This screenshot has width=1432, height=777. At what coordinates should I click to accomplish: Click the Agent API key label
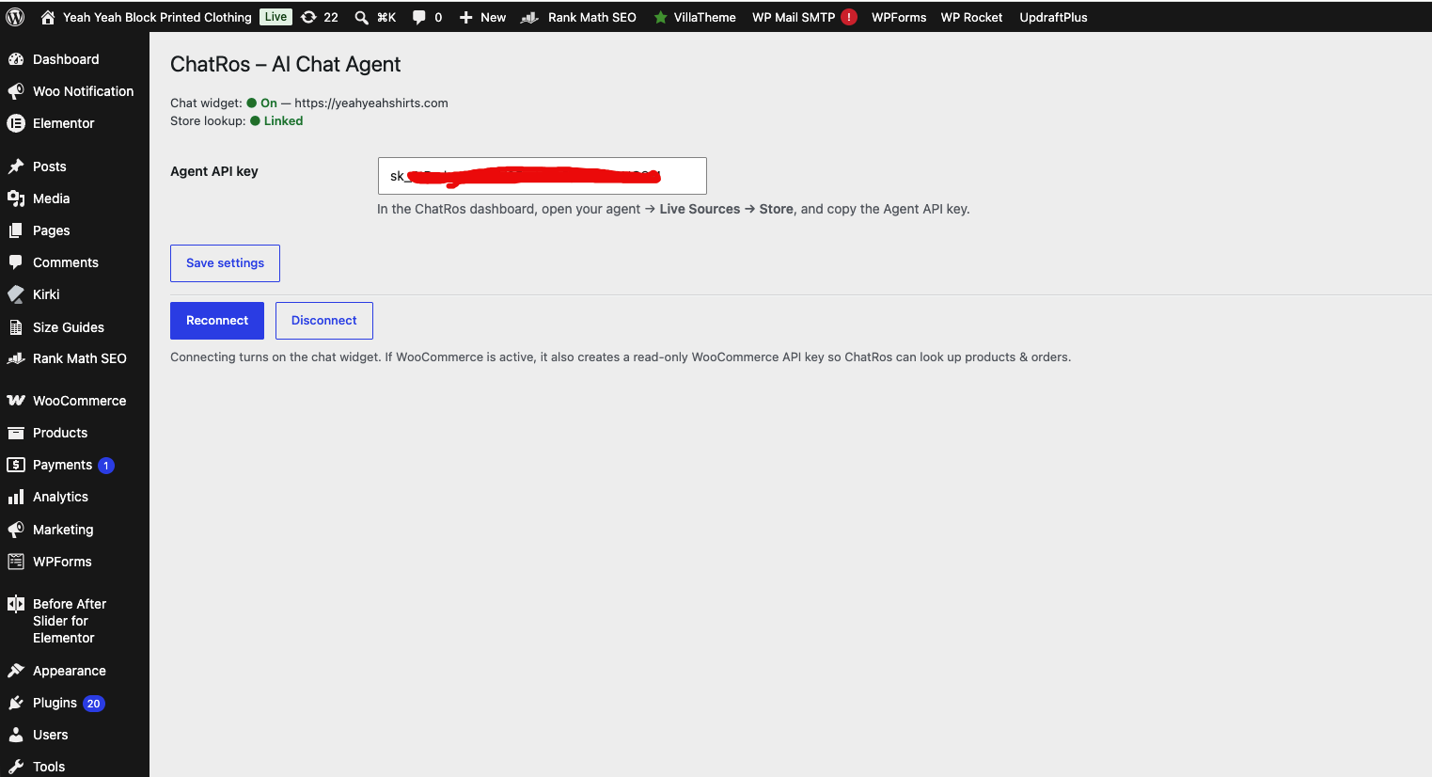214,171
